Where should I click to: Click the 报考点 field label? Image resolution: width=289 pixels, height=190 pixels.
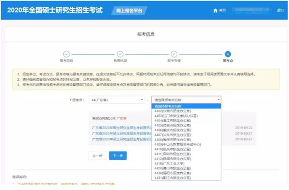(77, 100)
